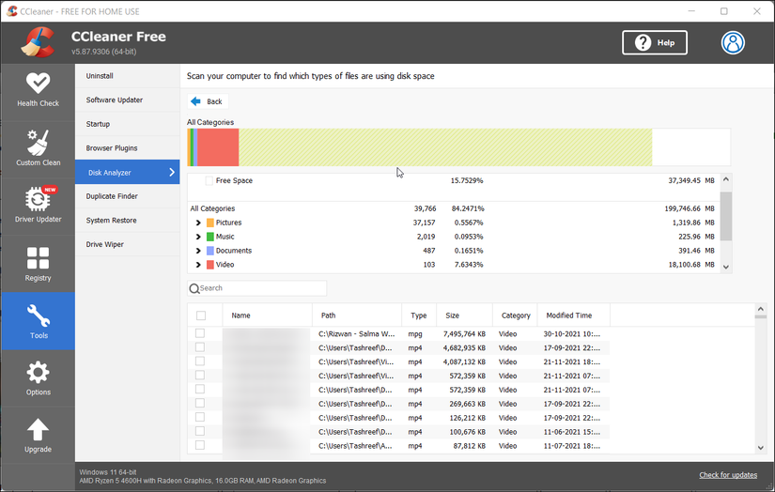Screen dimensions: 775x492
Task: Open the Options gear section
Action: coord(38,378)
